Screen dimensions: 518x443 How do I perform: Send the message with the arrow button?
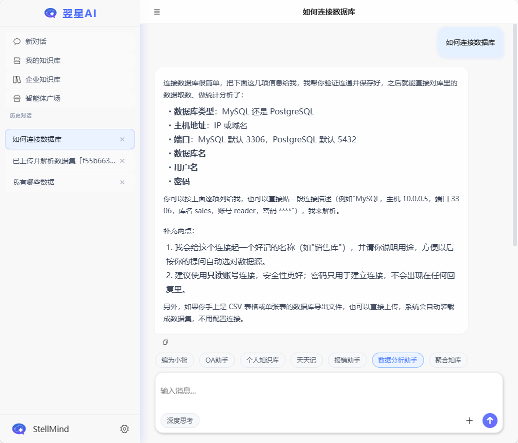(490, 421)
